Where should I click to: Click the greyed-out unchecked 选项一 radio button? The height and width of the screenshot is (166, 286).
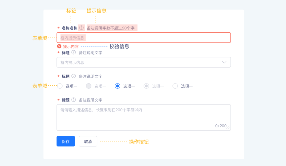click(x=89, y=86)
